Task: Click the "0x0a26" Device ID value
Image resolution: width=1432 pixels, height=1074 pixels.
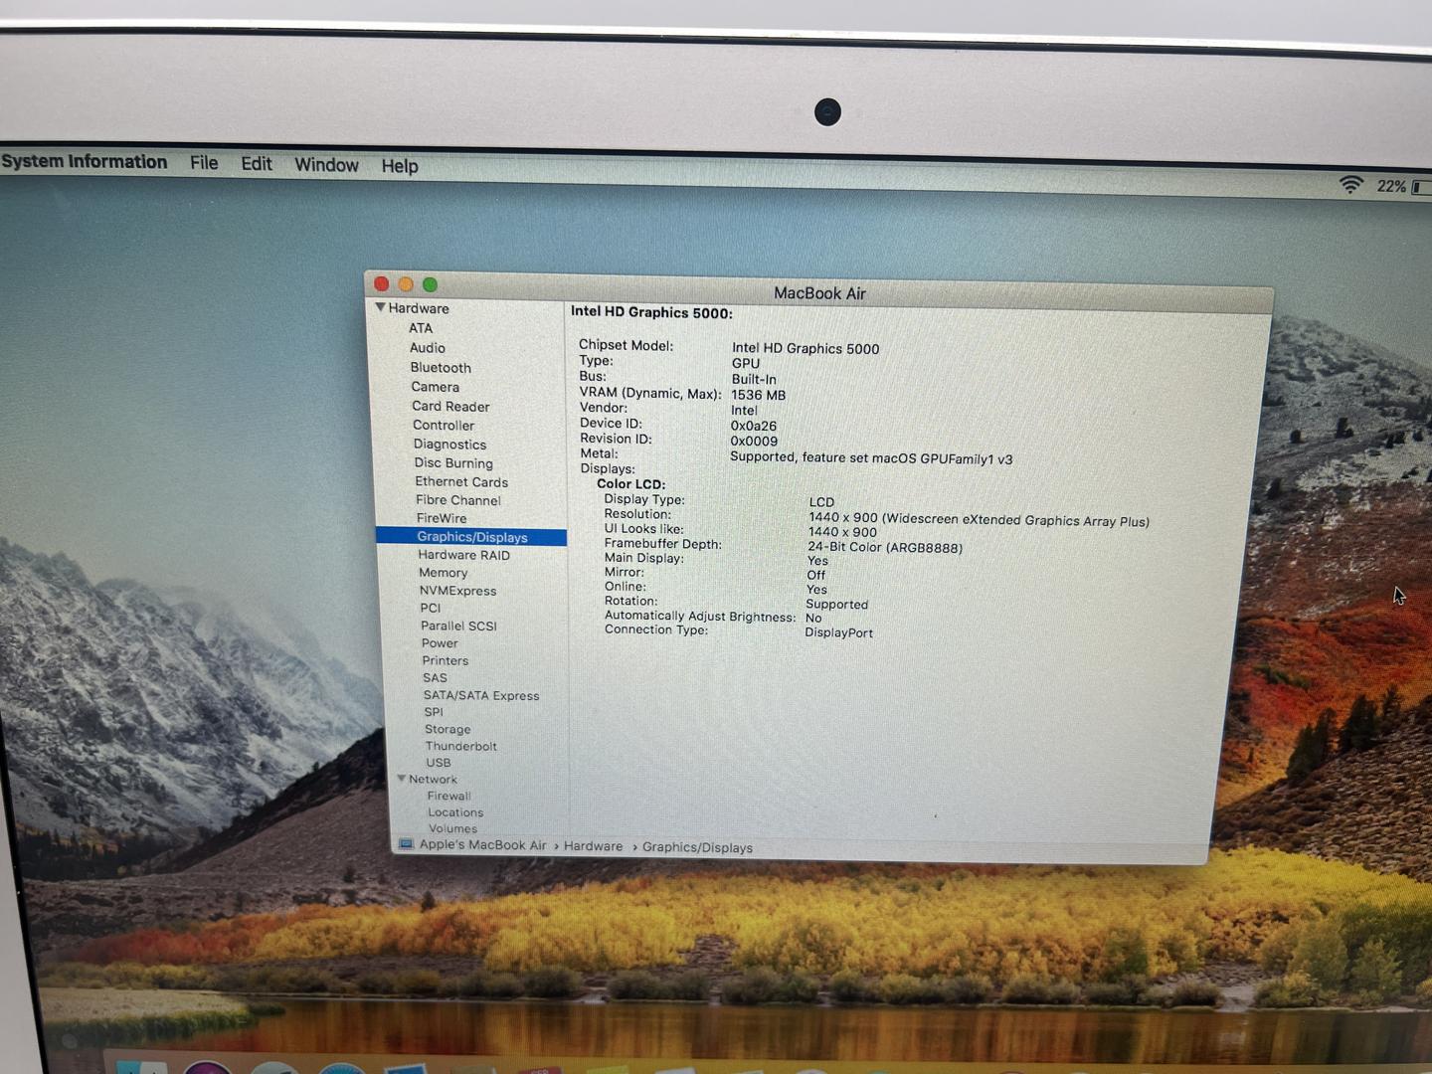Action: (754, 426)
